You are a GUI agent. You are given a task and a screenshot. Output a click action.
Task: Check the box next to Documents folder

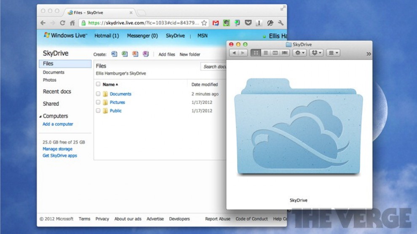(98, 94)
